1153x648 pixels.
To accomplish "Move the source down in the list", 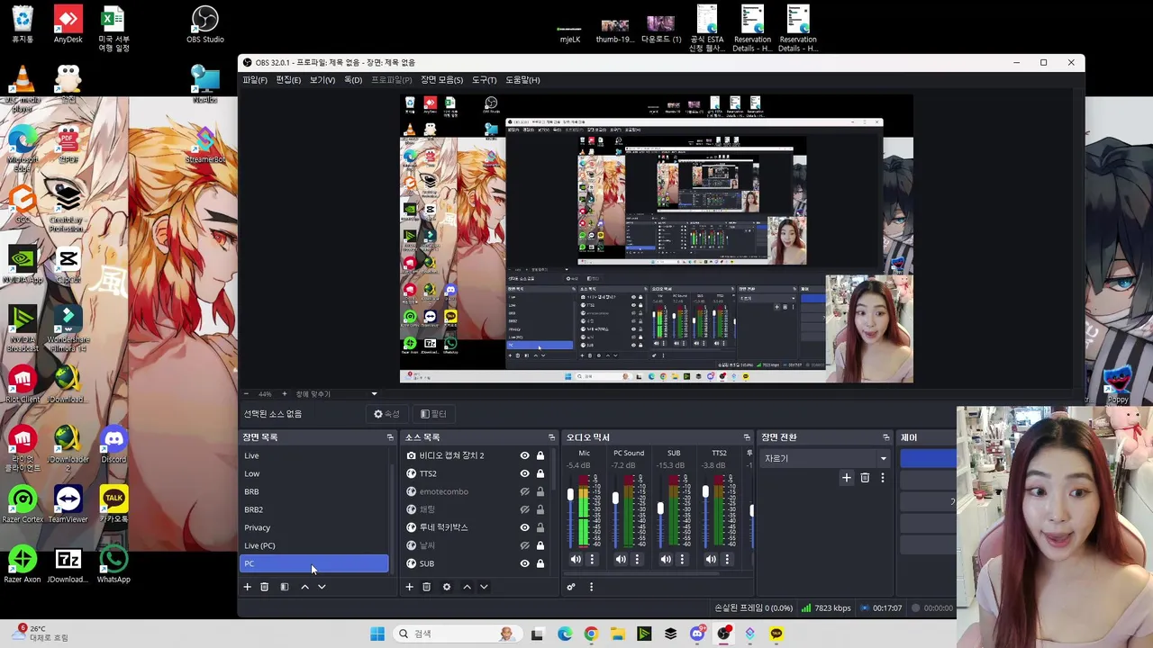I will tap(484, 587).
